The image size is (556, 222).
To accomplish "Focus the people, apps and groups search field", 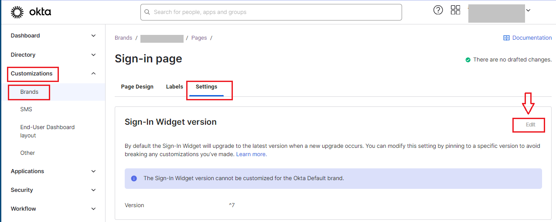I will tap(271, 12).
